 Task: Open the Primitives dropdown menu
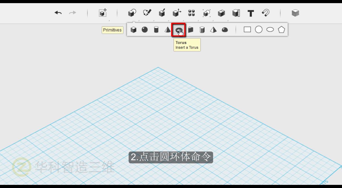[132, 13]
